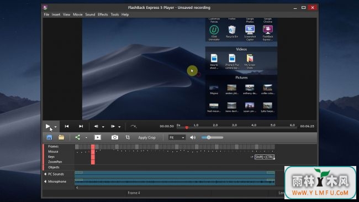Open the Effects menu

(103, 14)
